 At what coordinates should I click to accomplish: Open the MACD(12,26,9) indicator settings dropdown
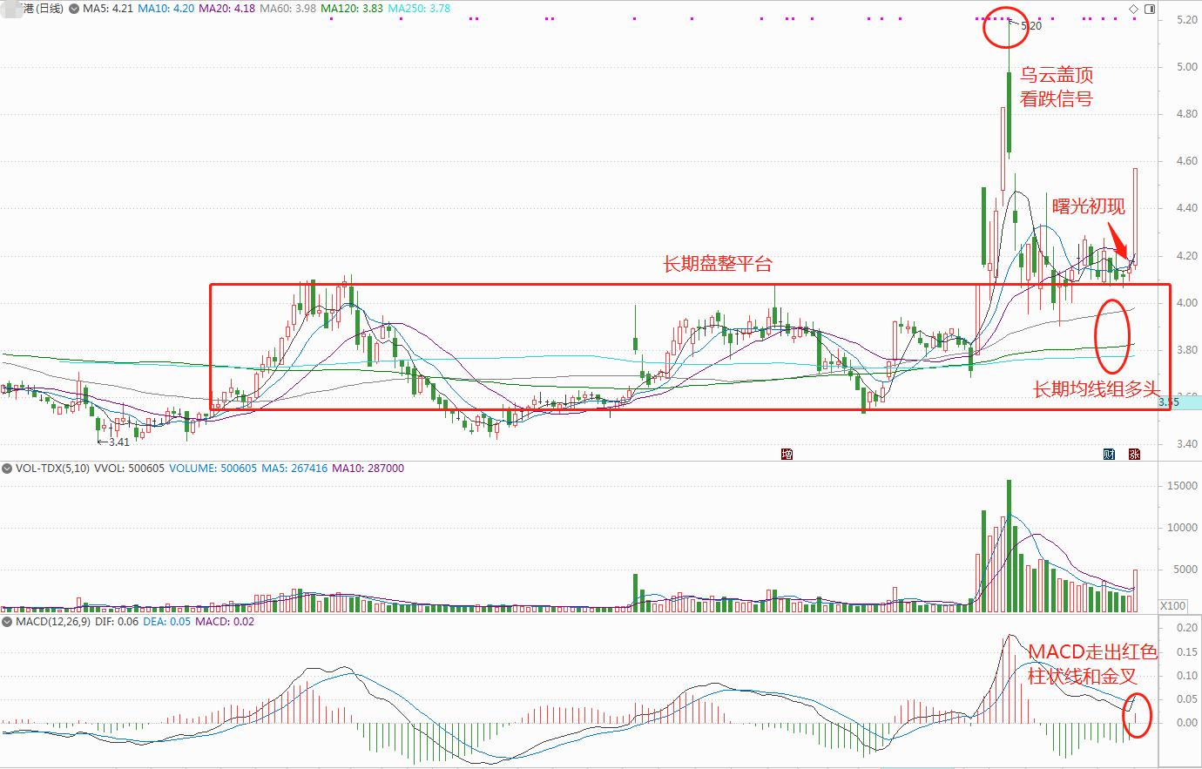(7, 623)
